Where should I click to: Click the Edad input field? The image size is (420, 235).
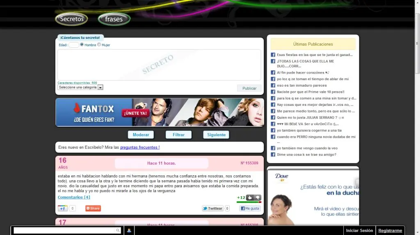(x=74, y=45)
